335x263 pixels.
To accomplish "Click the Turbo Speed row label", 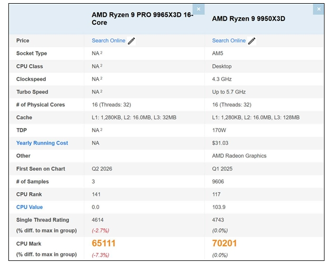I will point(32,92).
